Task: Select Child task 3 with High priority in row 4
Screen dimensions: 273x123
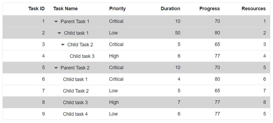Action: (82, 56)
